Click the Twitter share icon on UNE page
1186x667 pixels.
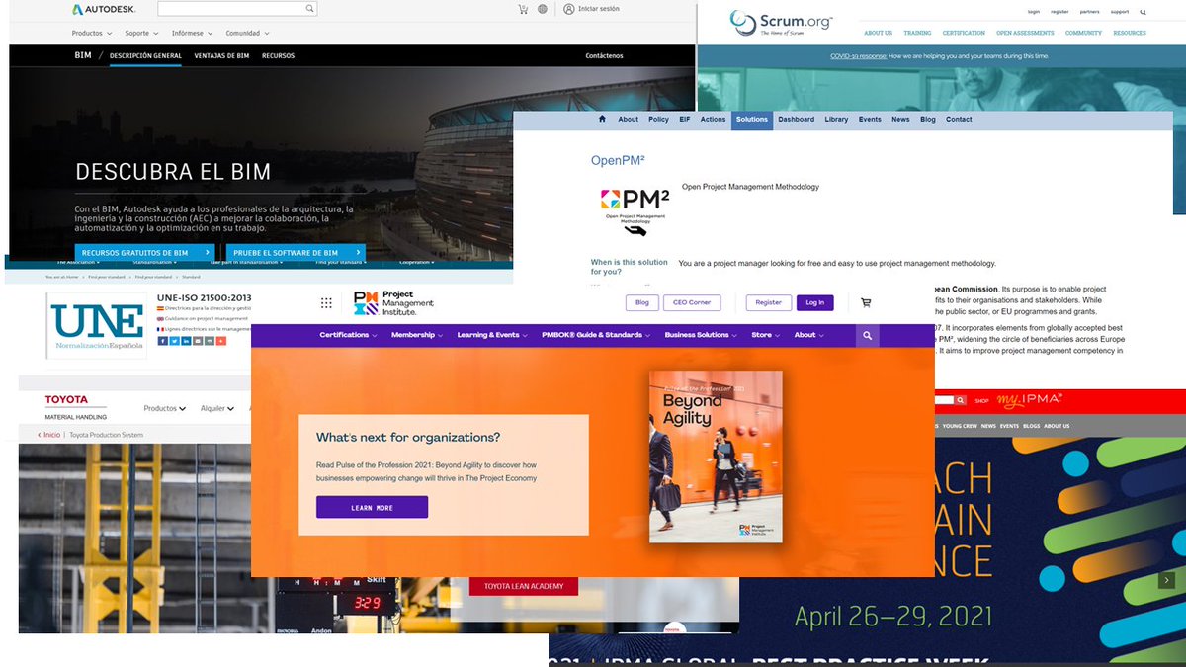pos(174,341)
